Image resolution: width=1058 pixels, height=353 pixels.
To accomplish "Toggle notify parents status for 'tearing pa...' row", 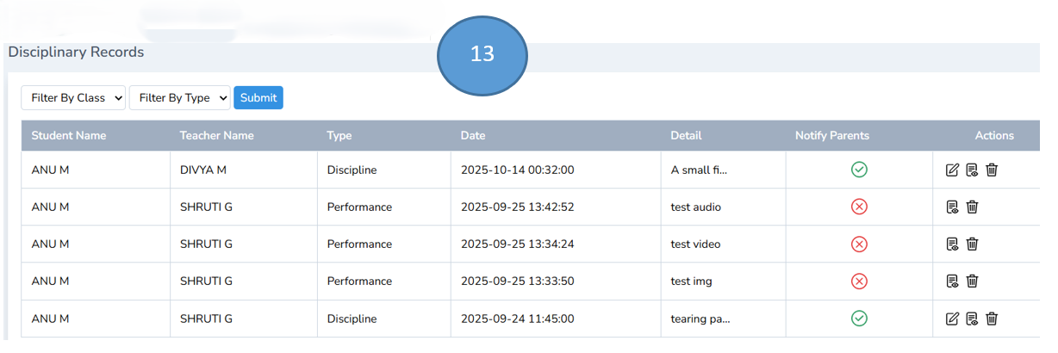I will [859, 319].
